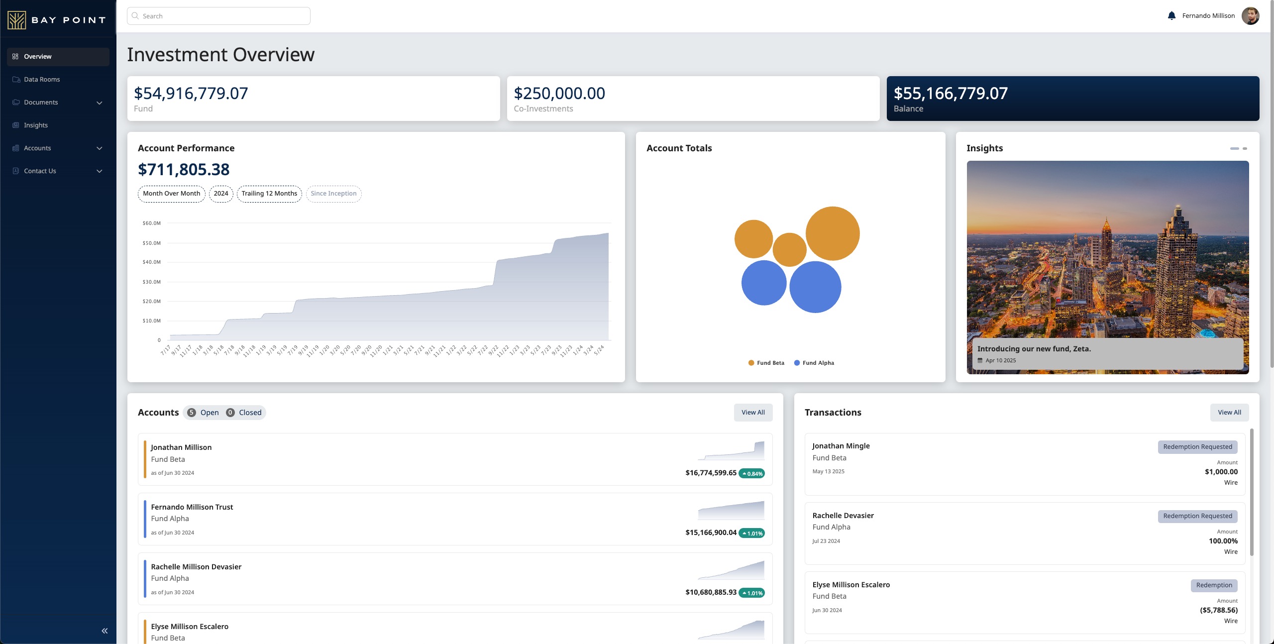Select the 2024 performance filter
Image resolution: width=1274 pixels, height=644 pixels.
(221, 194)
